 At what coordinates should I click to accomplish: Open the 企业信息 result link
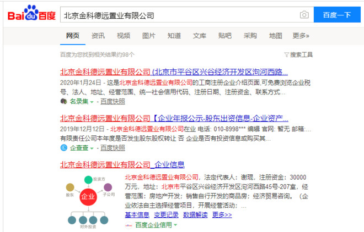(122, 165)
